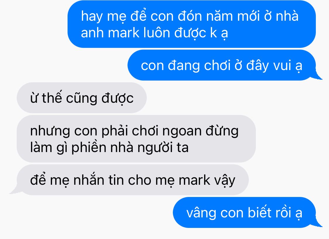The width and height of the screenshot is (329, 239).
Task: Tap the "con đang chơi ở đây vui ạ" bubble
Action: [x=222, y=65]
